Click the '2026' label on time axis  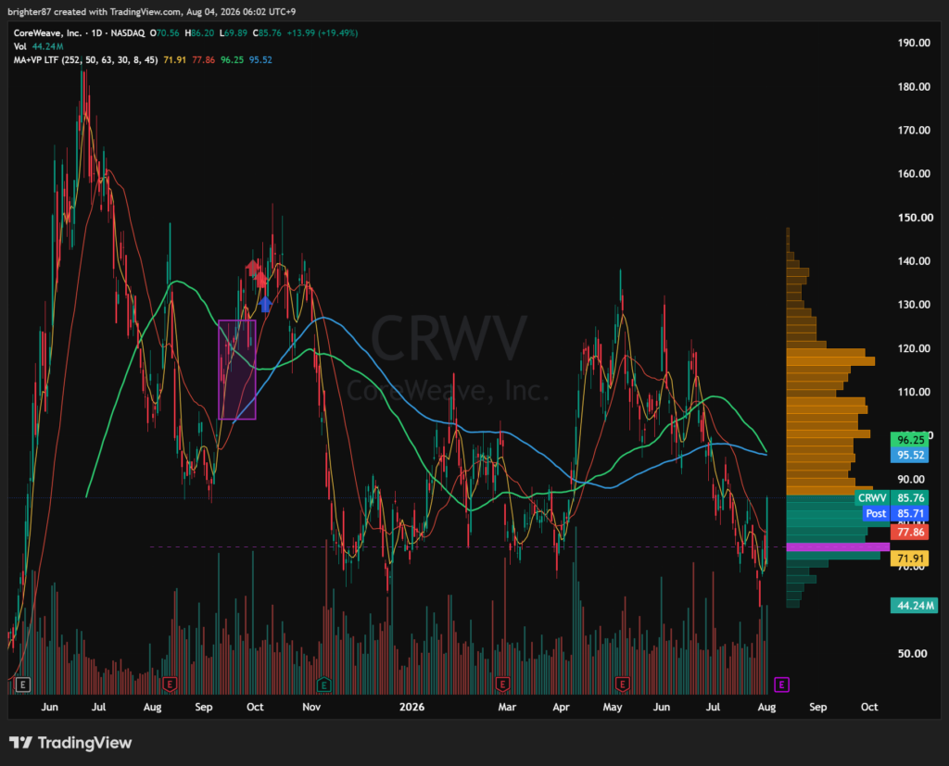411,707
